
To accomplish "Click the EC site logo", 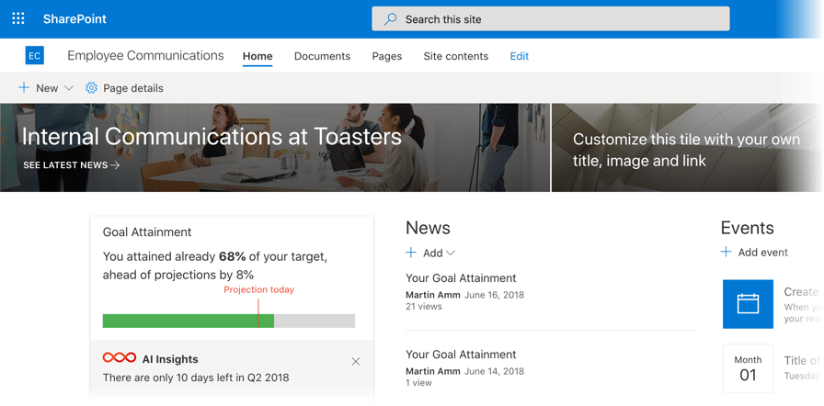I will click(x=35, y=56).
